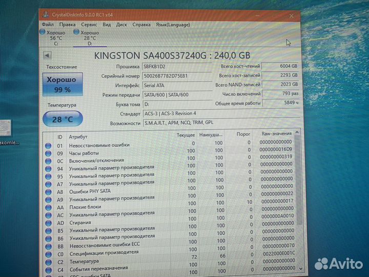This screenshot has height=277, width=369.
Task: Click the Текущее column header
Action: 186,135
